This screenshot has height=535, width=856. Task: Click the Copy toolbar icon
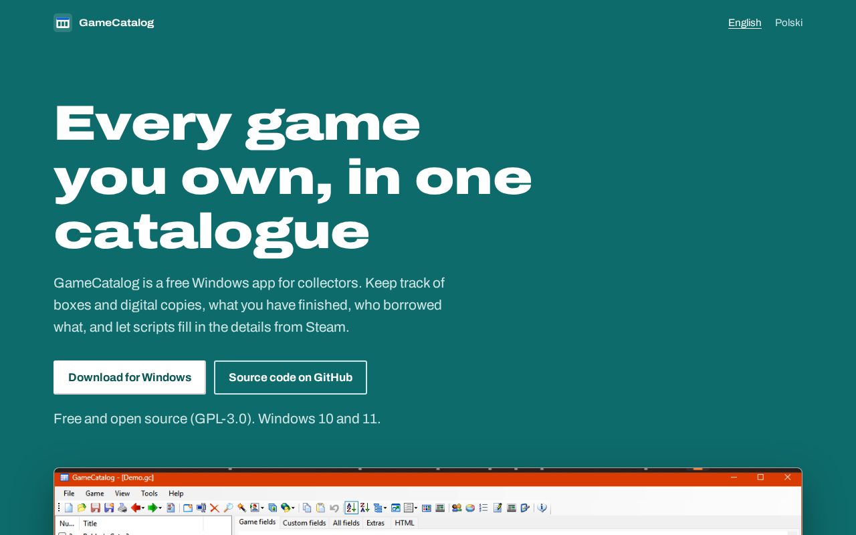(307, 508)
